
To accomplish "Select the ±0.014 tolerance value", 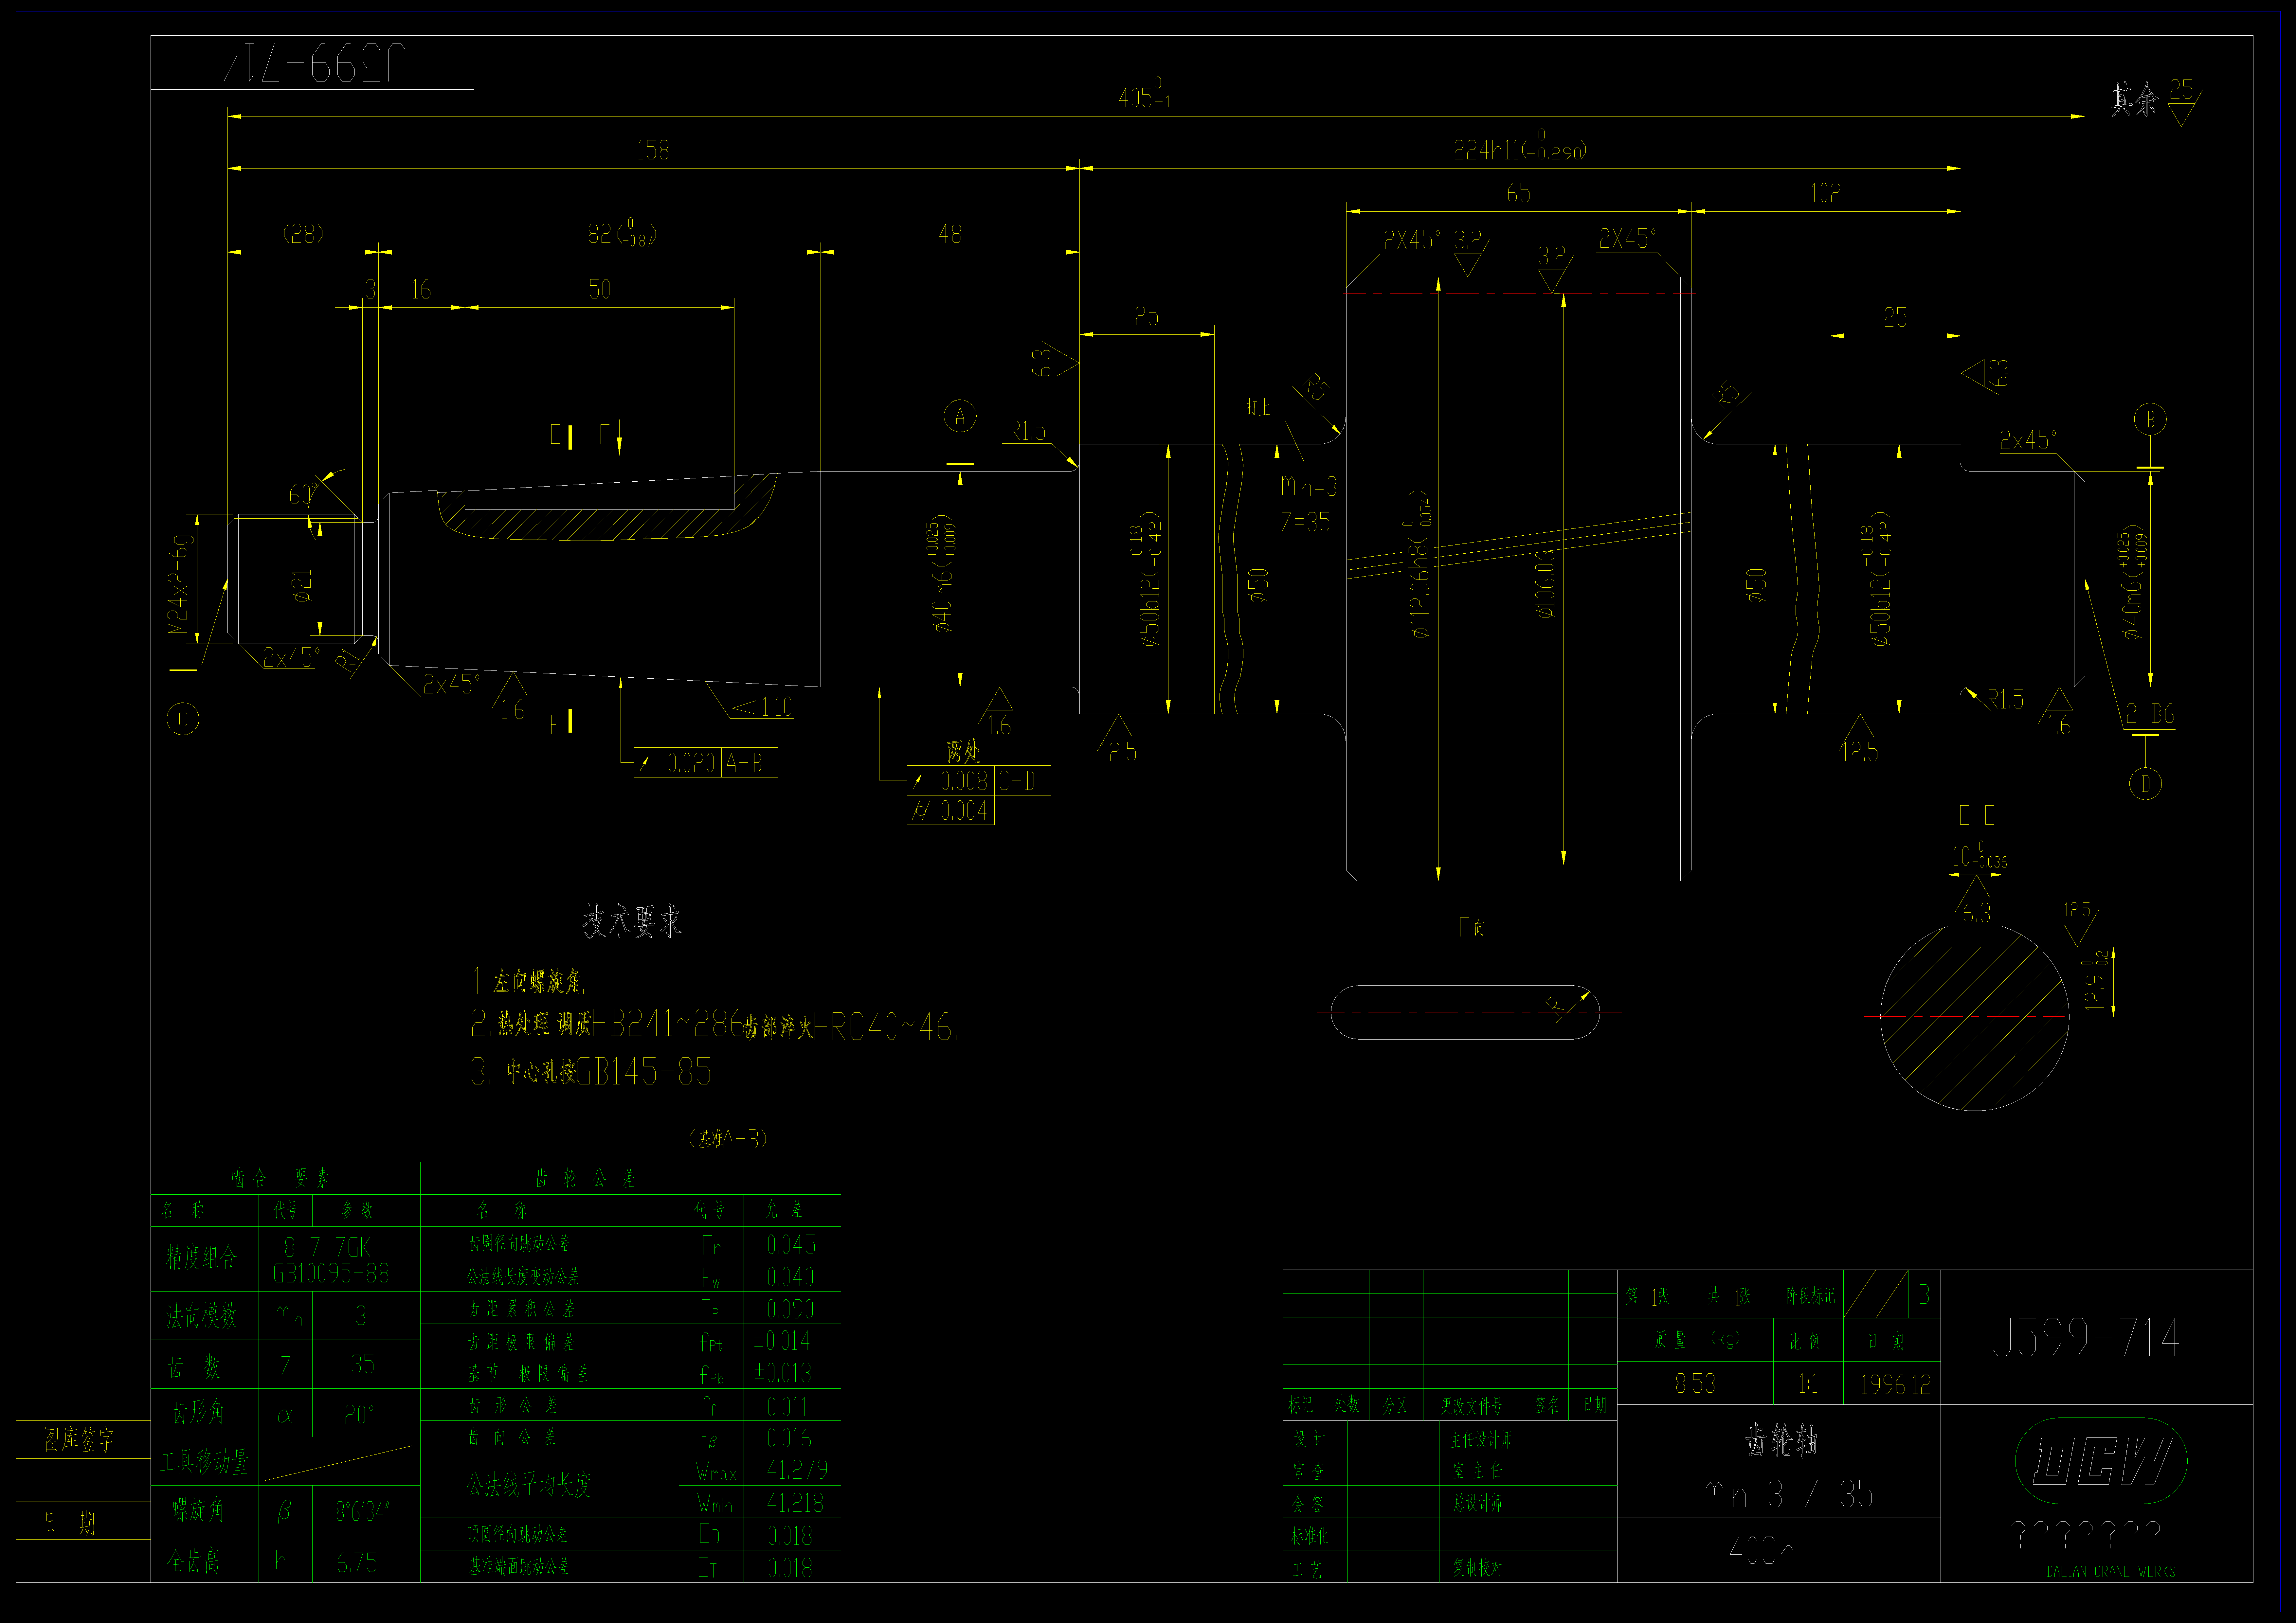I will 782,1341.
